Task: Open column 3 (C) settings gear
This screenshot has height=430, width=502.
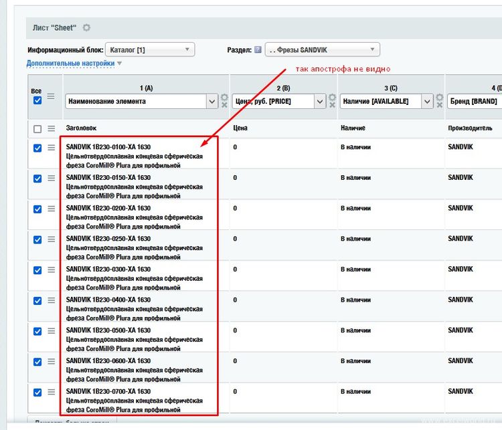Action: tap(440, 97)
